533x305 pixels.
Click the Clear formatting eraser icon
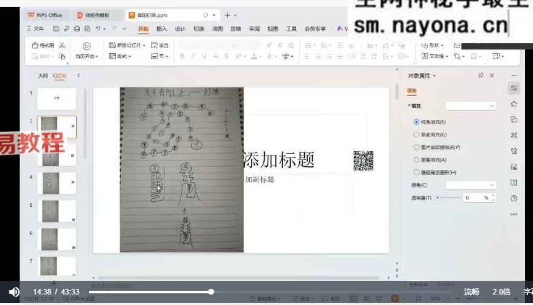(291, 45)
